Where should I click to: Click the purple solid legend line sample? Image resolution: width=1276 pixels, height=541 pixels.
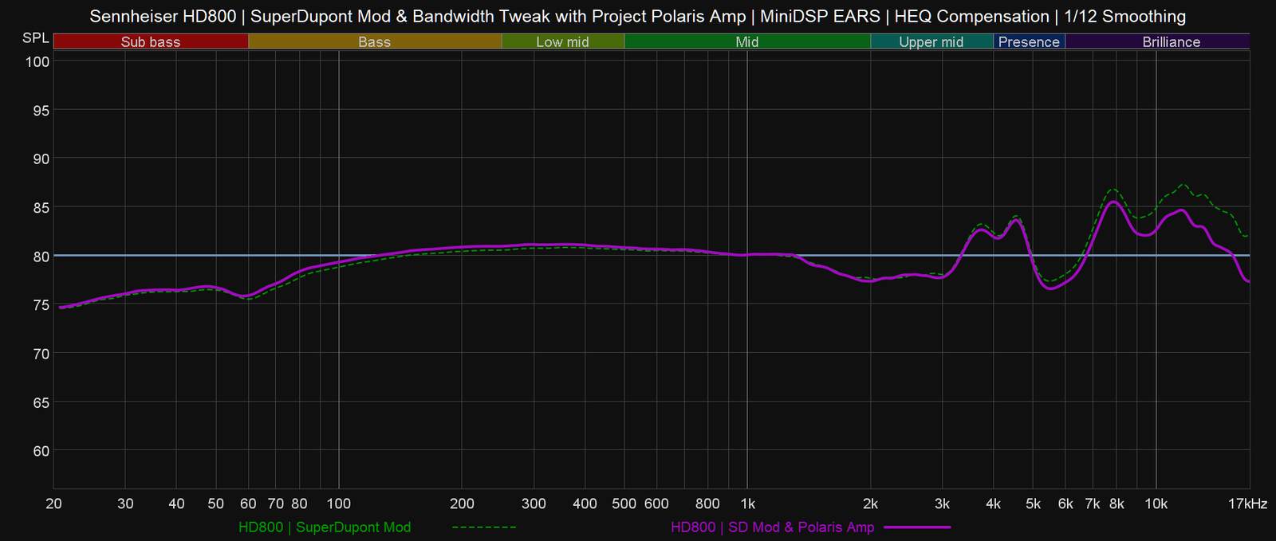coord(917,527)
